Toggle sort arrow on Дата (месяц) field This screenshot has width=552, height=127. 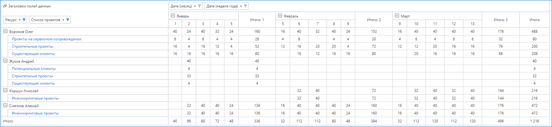tap(195, 6)
